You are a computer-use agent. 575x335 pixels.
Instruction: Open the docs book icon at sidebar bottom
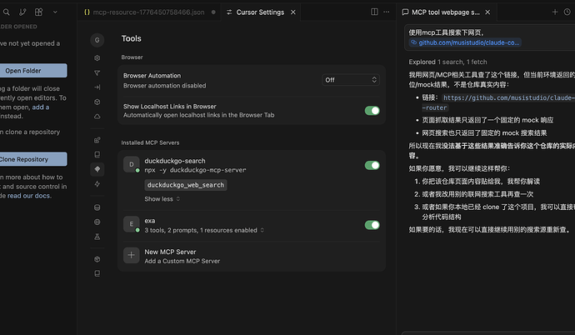click(97, 273)
